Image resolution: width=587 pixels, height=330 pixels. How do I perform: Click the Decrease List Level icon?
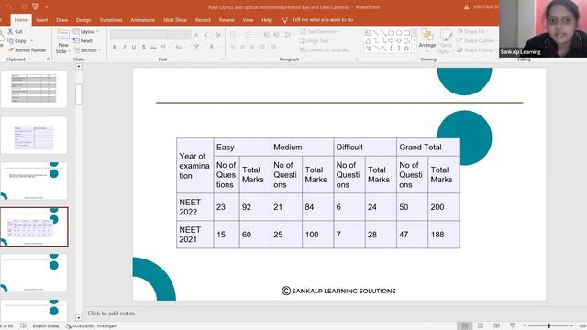(x=267, y=35)
